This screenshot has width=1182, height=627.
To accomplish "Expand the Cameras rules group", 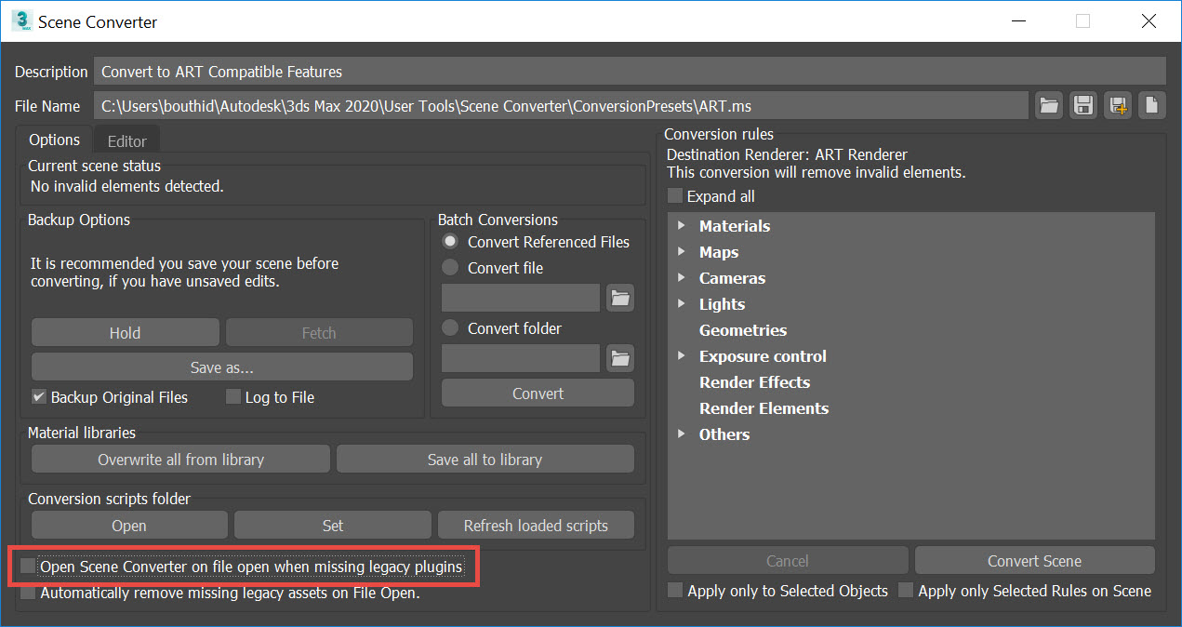I will [683, 278].
